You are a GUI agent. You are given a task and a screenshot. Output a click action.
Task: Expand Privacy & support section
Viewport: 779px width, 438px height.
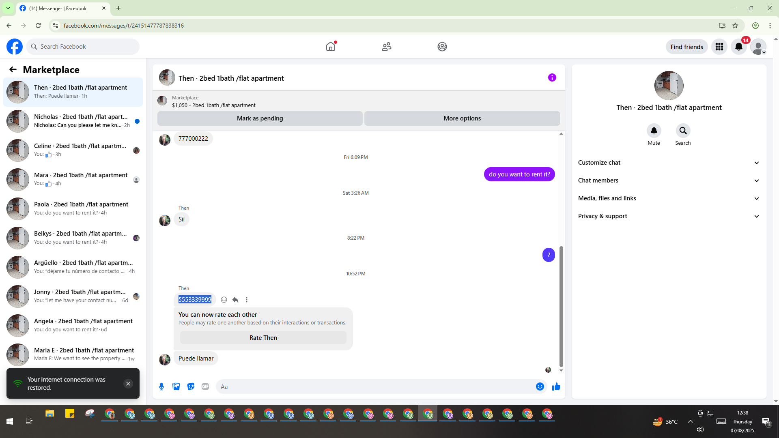click(668, 216)
